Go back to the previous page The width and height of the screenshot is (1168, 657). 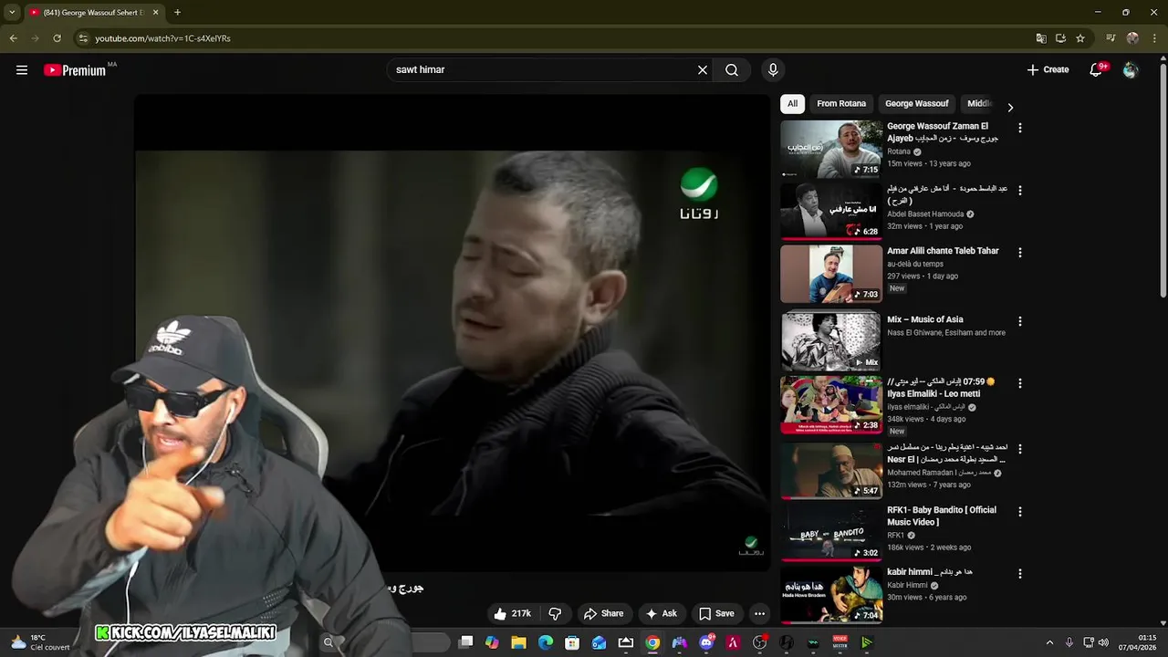pos(13,38)
